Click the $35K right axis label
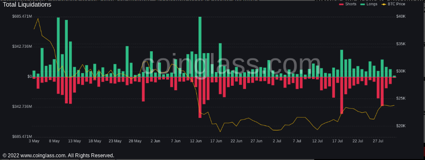425x160 pixels. coord(401,44)
